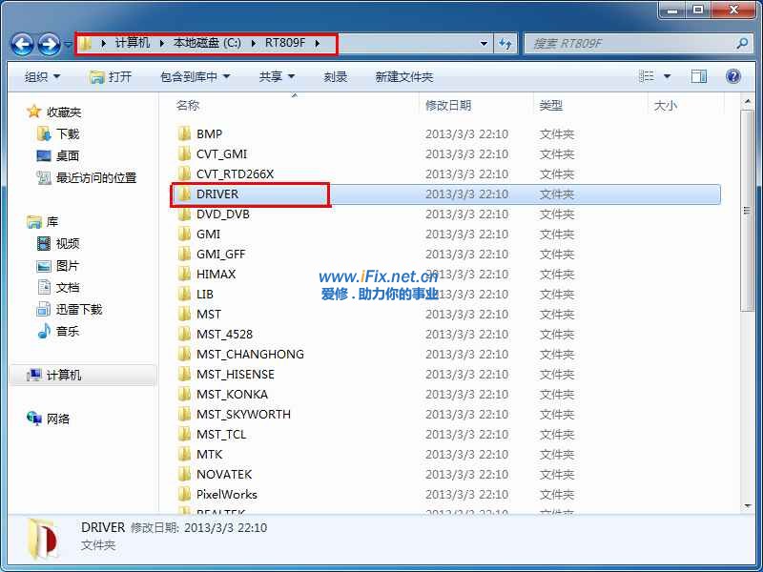763x572 pixels.
Task: Open the address bar history dropdown
Action: [484, 44]
